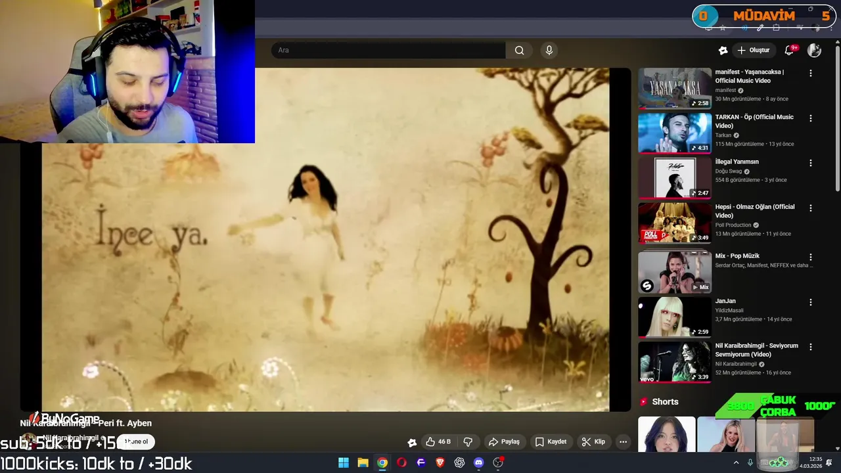Image resolution: width=841 pixels, height=473 pixels.
Task: Click the YildizMasali channel name
Action: (729, 310)
